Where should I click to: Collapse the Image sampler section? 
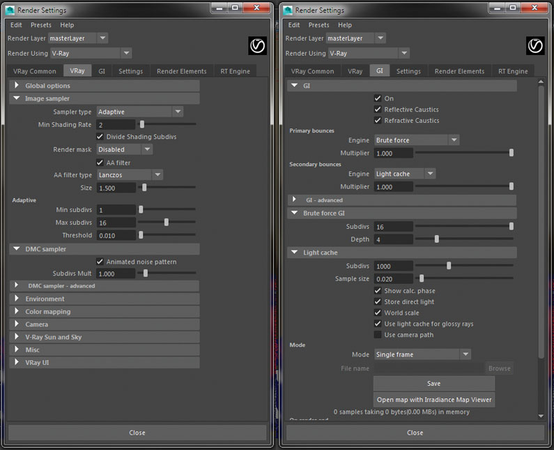(105, 98)
